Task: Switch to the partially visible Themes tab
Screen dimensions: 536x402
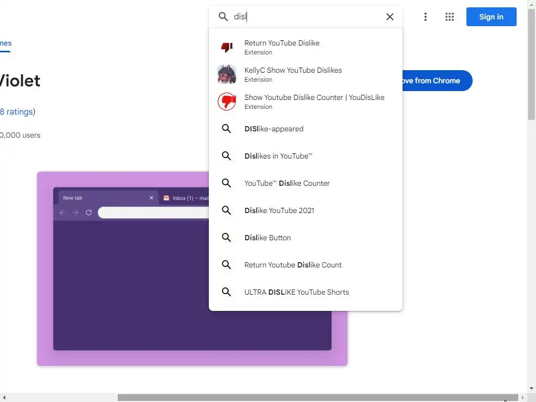Action: point(5,43)
